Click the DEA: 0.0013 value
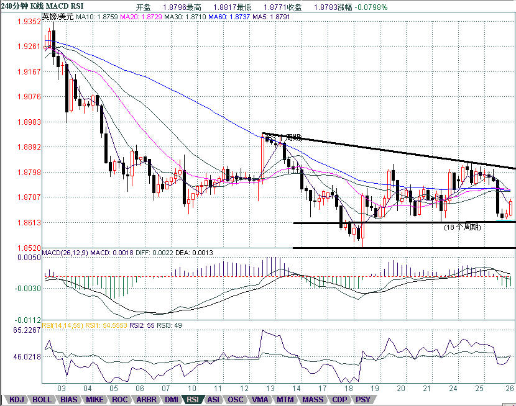This screenshot has height=406, width=516. click(x=194, y=253)
